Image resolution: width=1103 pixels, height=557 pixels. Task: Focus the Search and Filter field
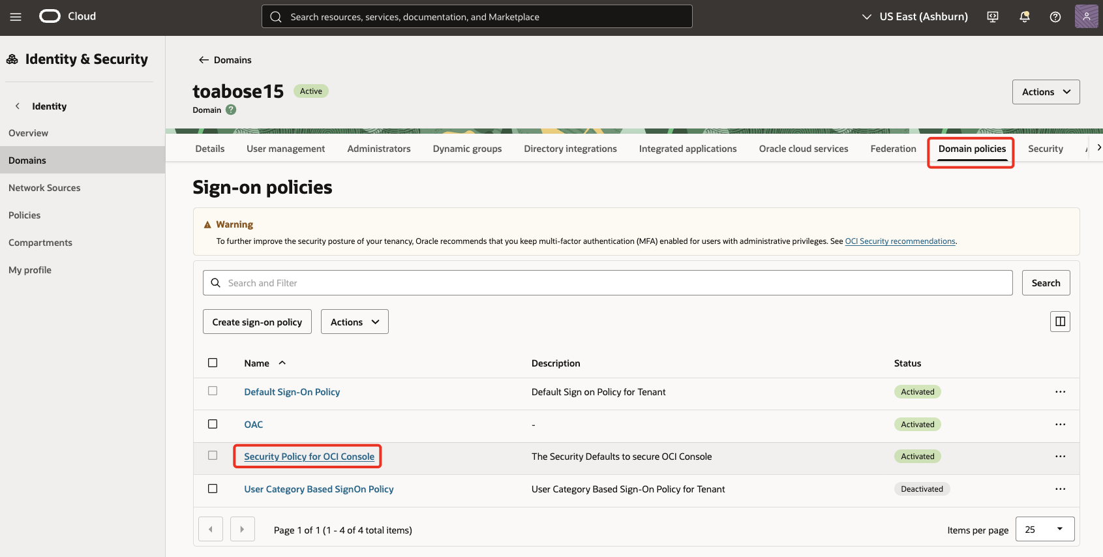[x=607, y=282]
